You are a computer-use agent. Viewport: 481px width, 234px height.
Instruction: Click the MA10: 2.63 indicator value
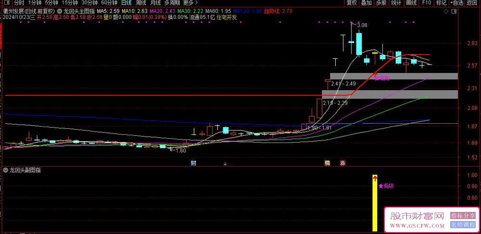135,12
